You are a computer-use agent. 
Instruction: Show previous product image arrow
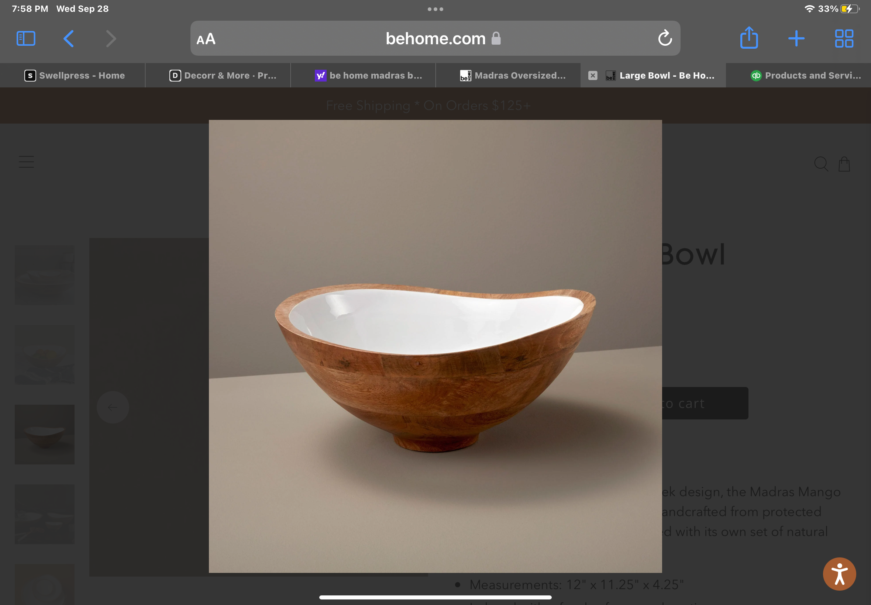coord(113,407)
